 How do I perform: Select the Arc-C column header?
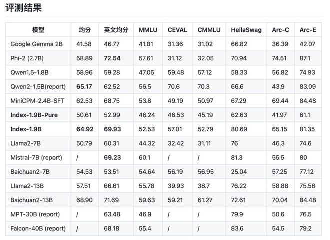[281, 30]
